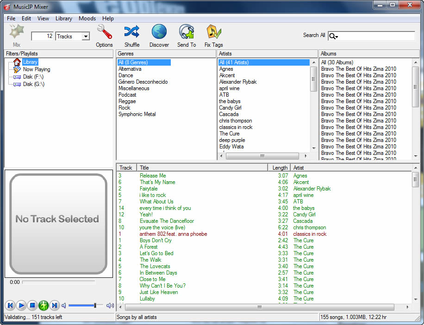The height and width of the screenshot is (325, 424).
Task: Click the Send To icon
Action: click(x=187, y=32)
